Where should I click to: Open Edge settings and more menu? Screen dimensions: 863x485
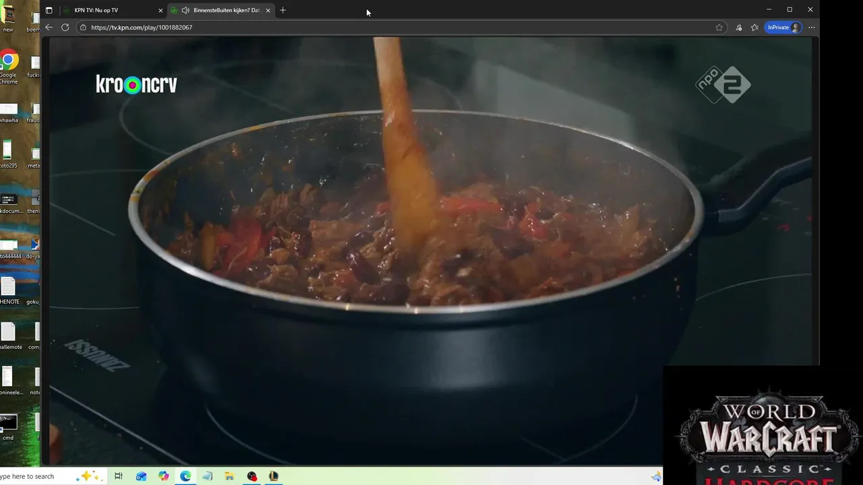(812, 28)
